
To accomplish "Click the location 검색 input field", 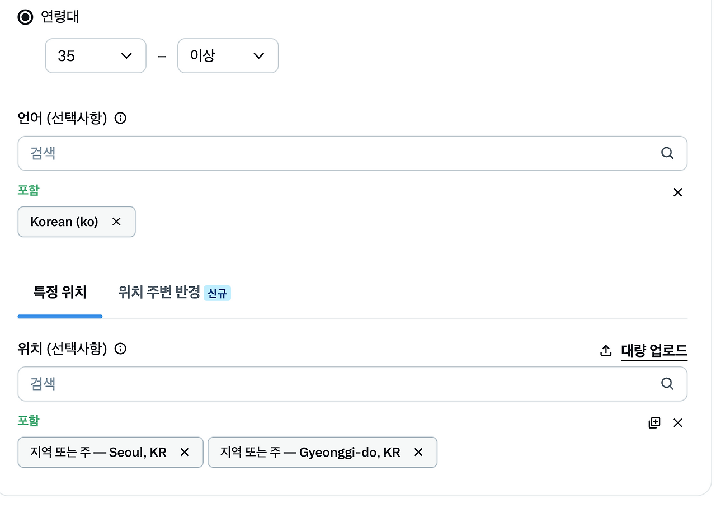I will click(224, 384).
